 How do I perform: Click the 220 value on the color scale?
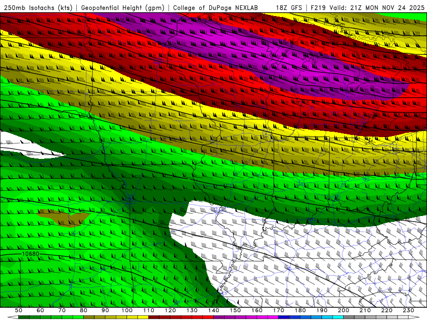tap(386, 310)
